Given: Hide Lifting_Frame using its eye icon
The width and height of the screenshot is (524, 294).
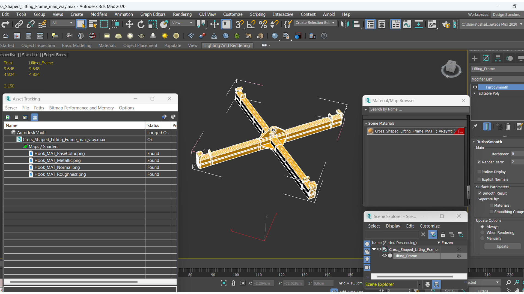Looking at the screenshot, I should click(x=384, y=256).
